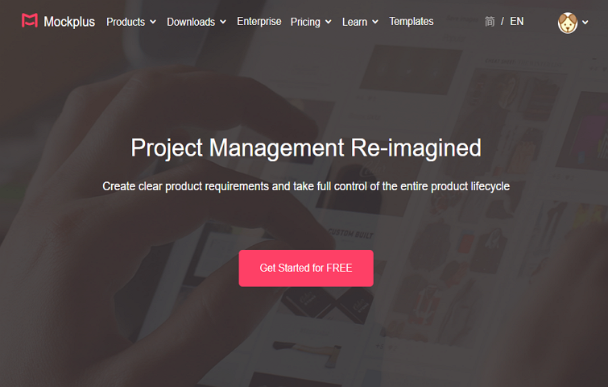The image size is (608, 387).
Task: Click the chevron arrow next to Downloads
Action: point(223,22)
